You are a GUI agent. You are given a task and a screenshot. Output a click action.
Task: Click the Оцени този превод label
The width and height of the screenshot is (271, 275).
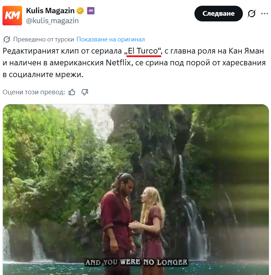coord(34,92)
